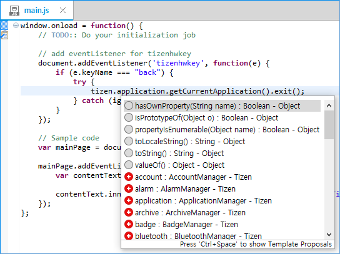This screenshot has width=340, height=254.
Task: Click the red plus icon beside alarm
Action: coord(129,189)
